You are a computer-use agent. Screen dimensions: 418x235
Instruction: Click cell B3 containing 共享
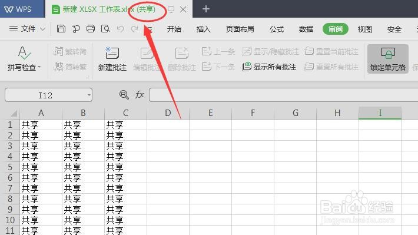coord(83,146)
